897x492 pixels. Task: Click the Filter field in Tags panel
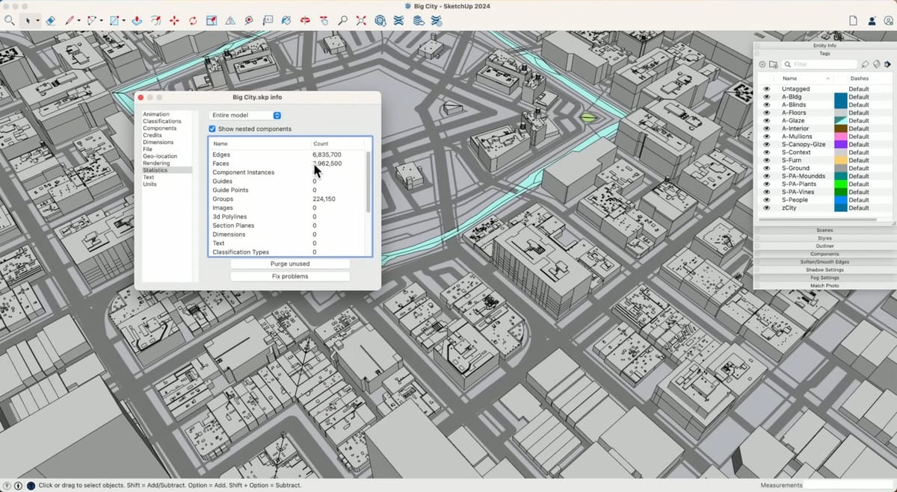[x=820, y=65]
